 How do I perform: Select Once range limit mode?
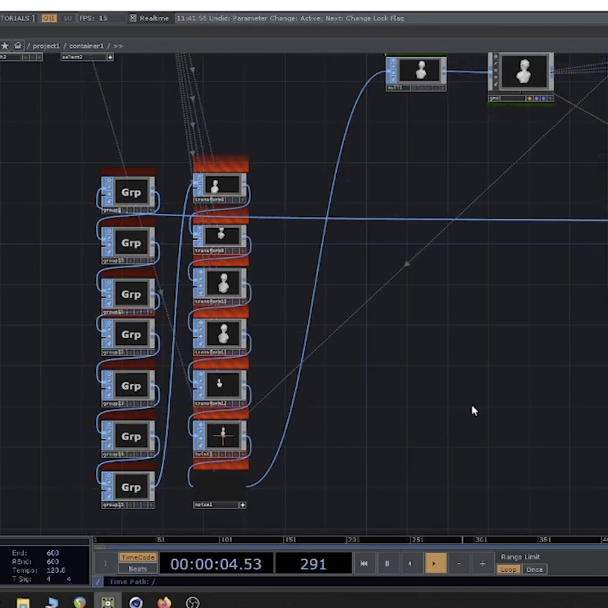coord(534,569)
